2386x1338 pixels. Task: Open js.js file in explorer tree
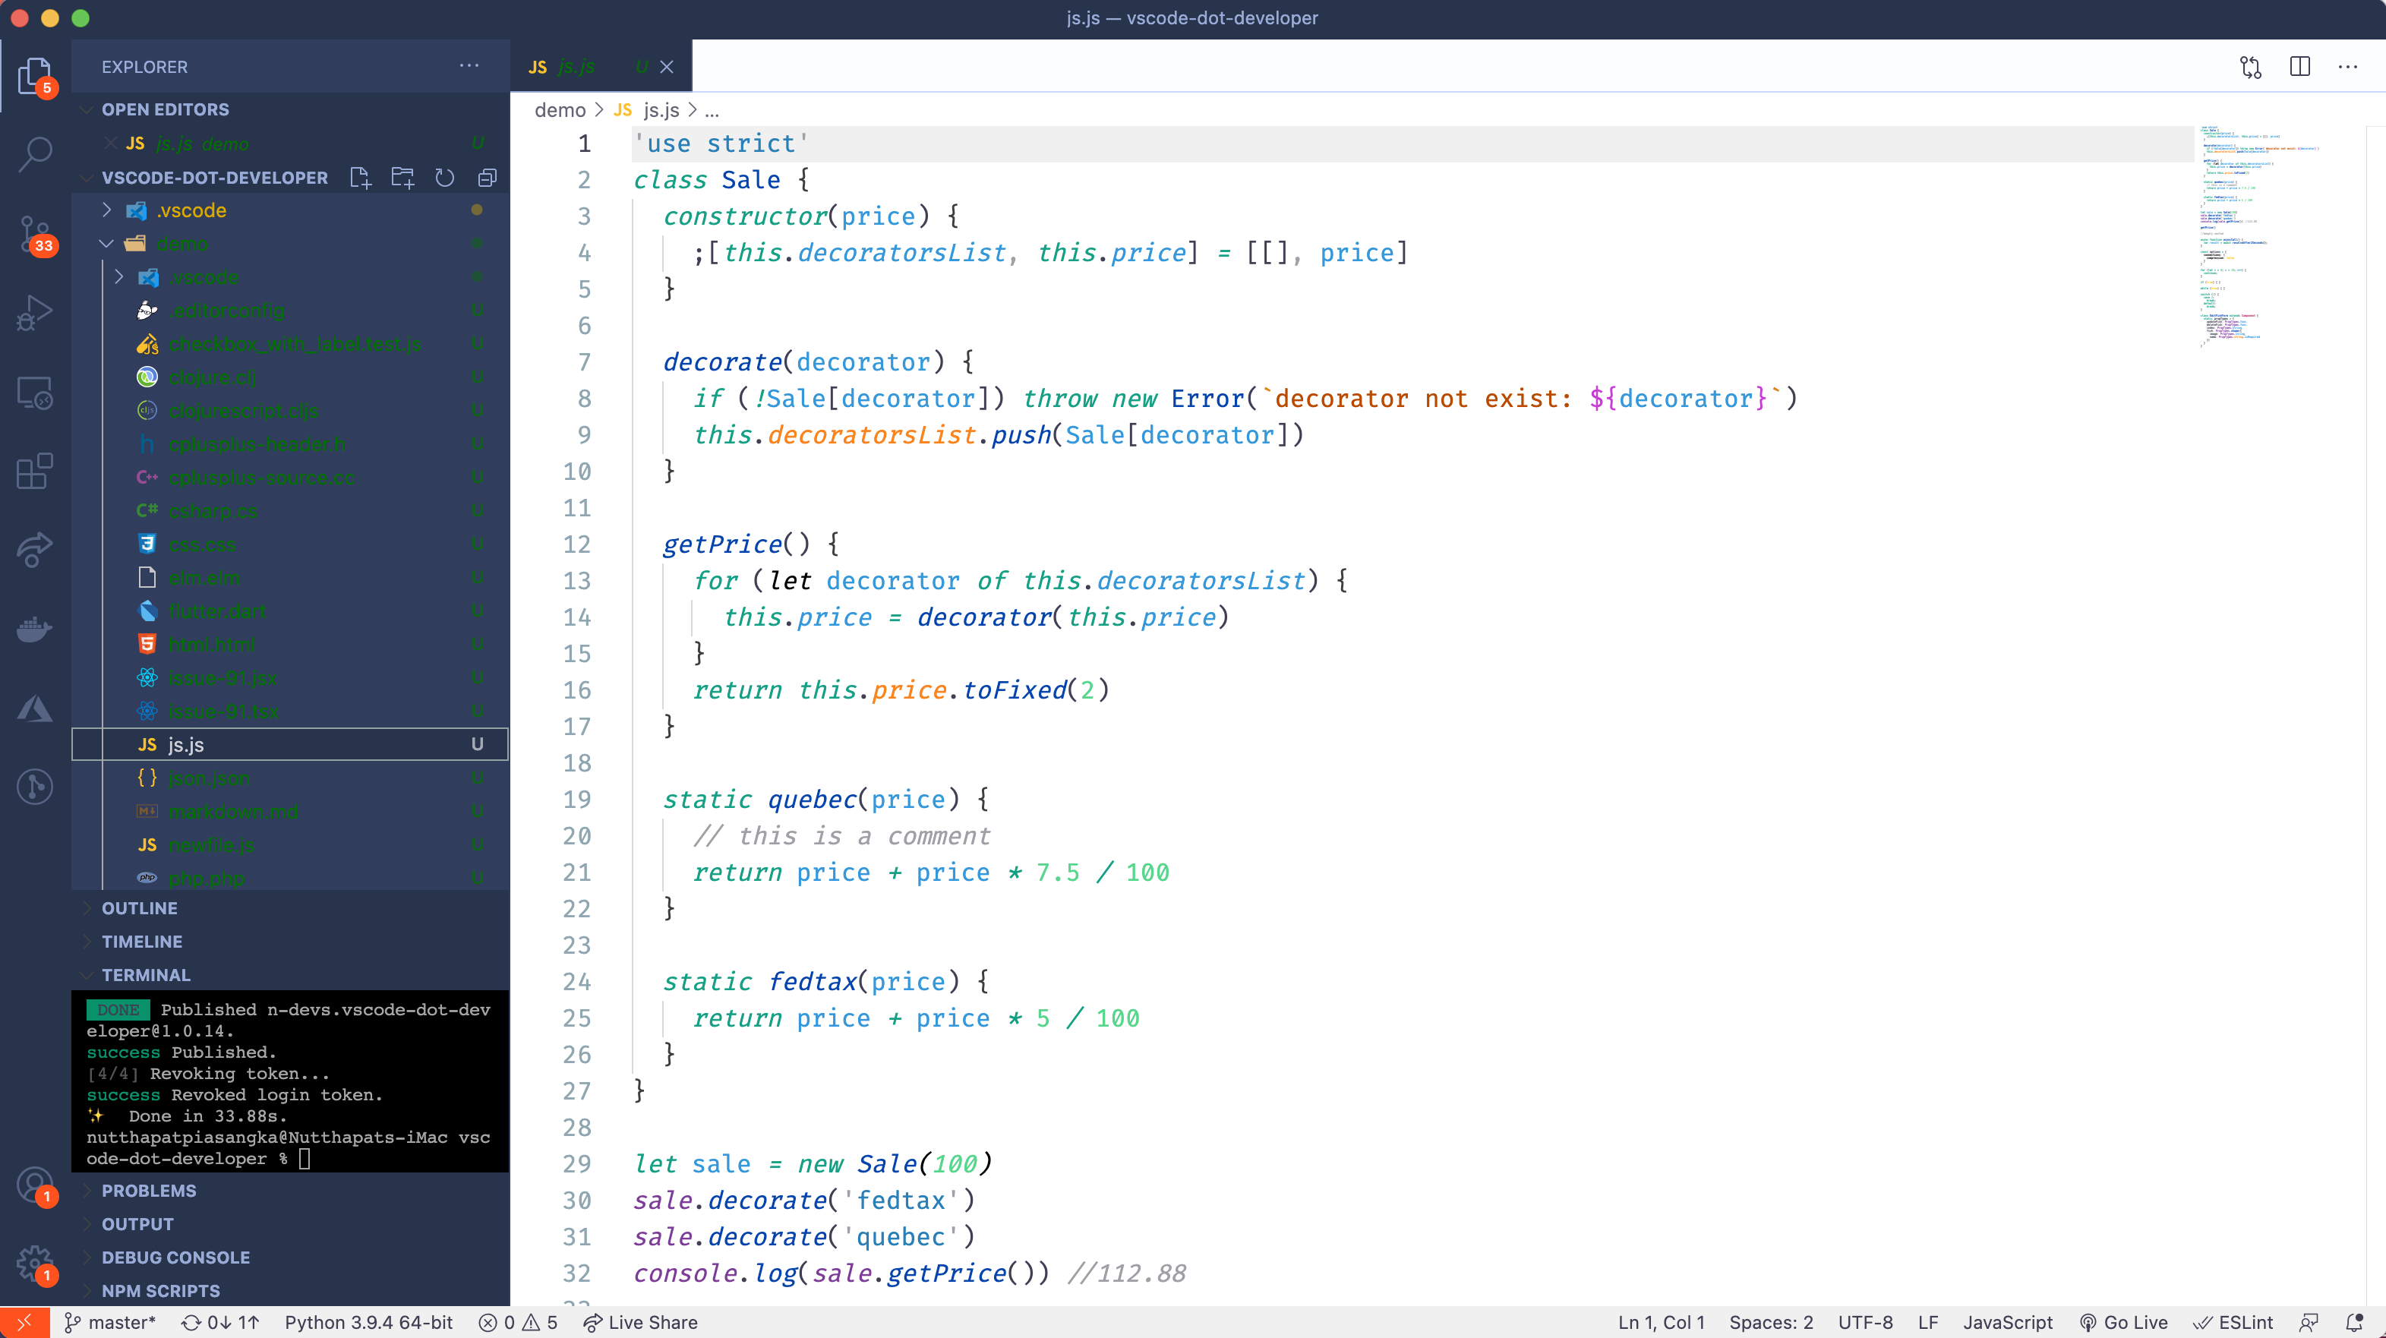[186, 744]
